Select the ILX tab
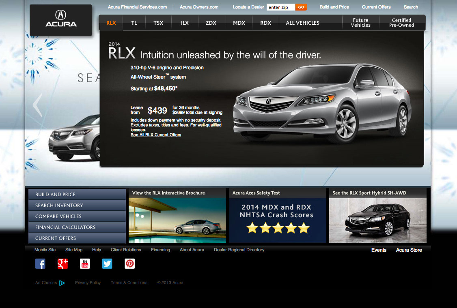 click(x=185, y=23)
